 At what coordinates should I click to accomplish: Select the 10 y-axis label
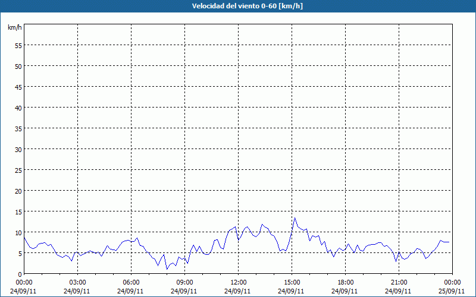click(x=18, y=232)
